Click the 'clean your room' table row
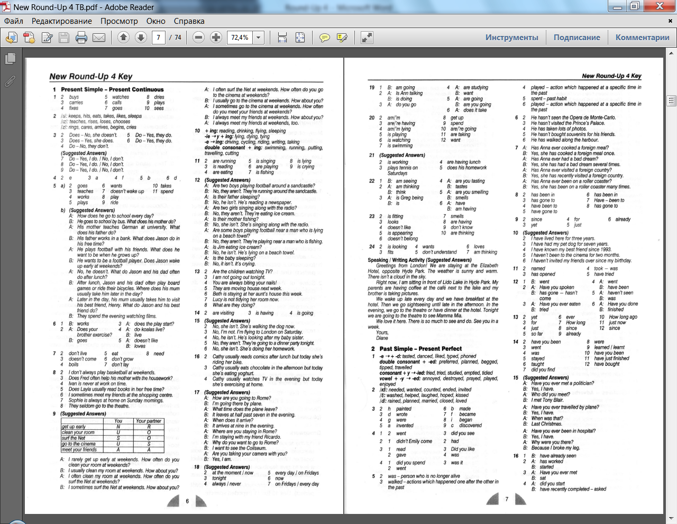Viewport: 677px width, 524px height. coord(112,432)
